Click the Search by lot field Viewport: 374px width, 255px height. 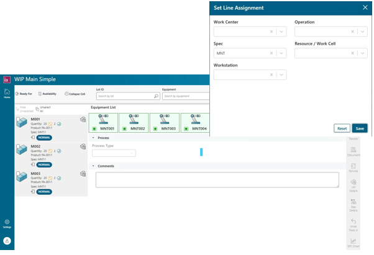tap(124, 96)
